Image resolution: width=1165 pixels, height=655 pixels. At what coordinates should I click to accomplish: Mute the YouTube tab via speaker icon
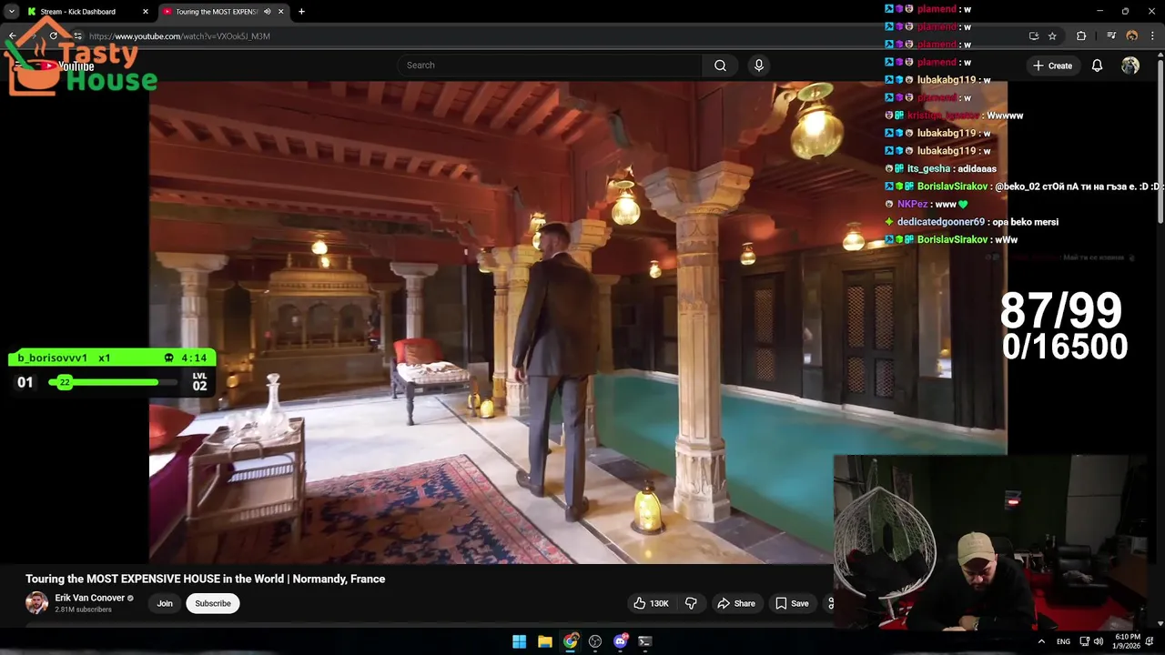click(267, 12)
